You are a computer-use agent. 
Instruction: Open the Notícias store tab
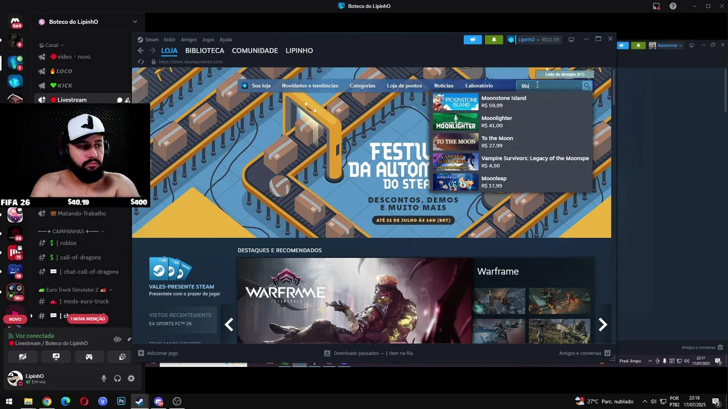pos(444,86)
